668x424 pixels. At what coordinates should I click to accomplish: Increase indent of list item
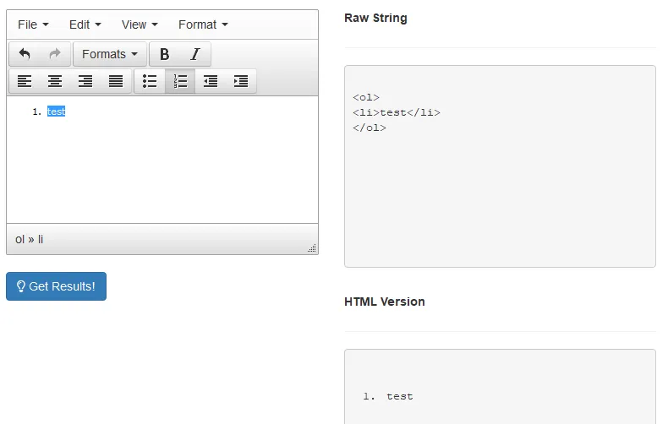[x=241, y=81]
